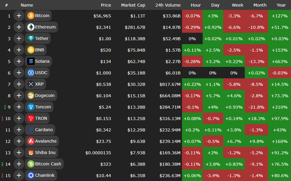Sort by the Price column header
Viewport: 291px width, 181px height.
[106, 5]
